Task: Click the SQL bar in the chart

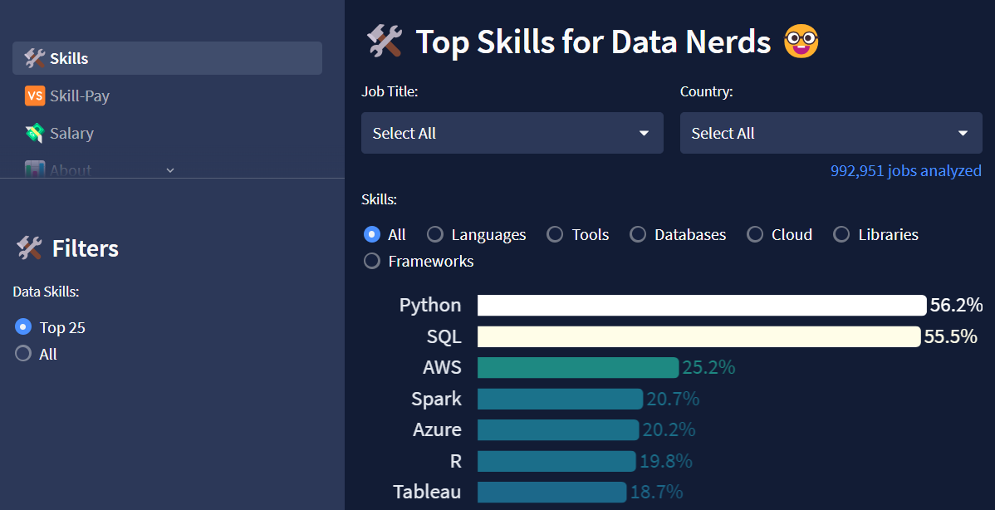Action: tap(698, 336)
